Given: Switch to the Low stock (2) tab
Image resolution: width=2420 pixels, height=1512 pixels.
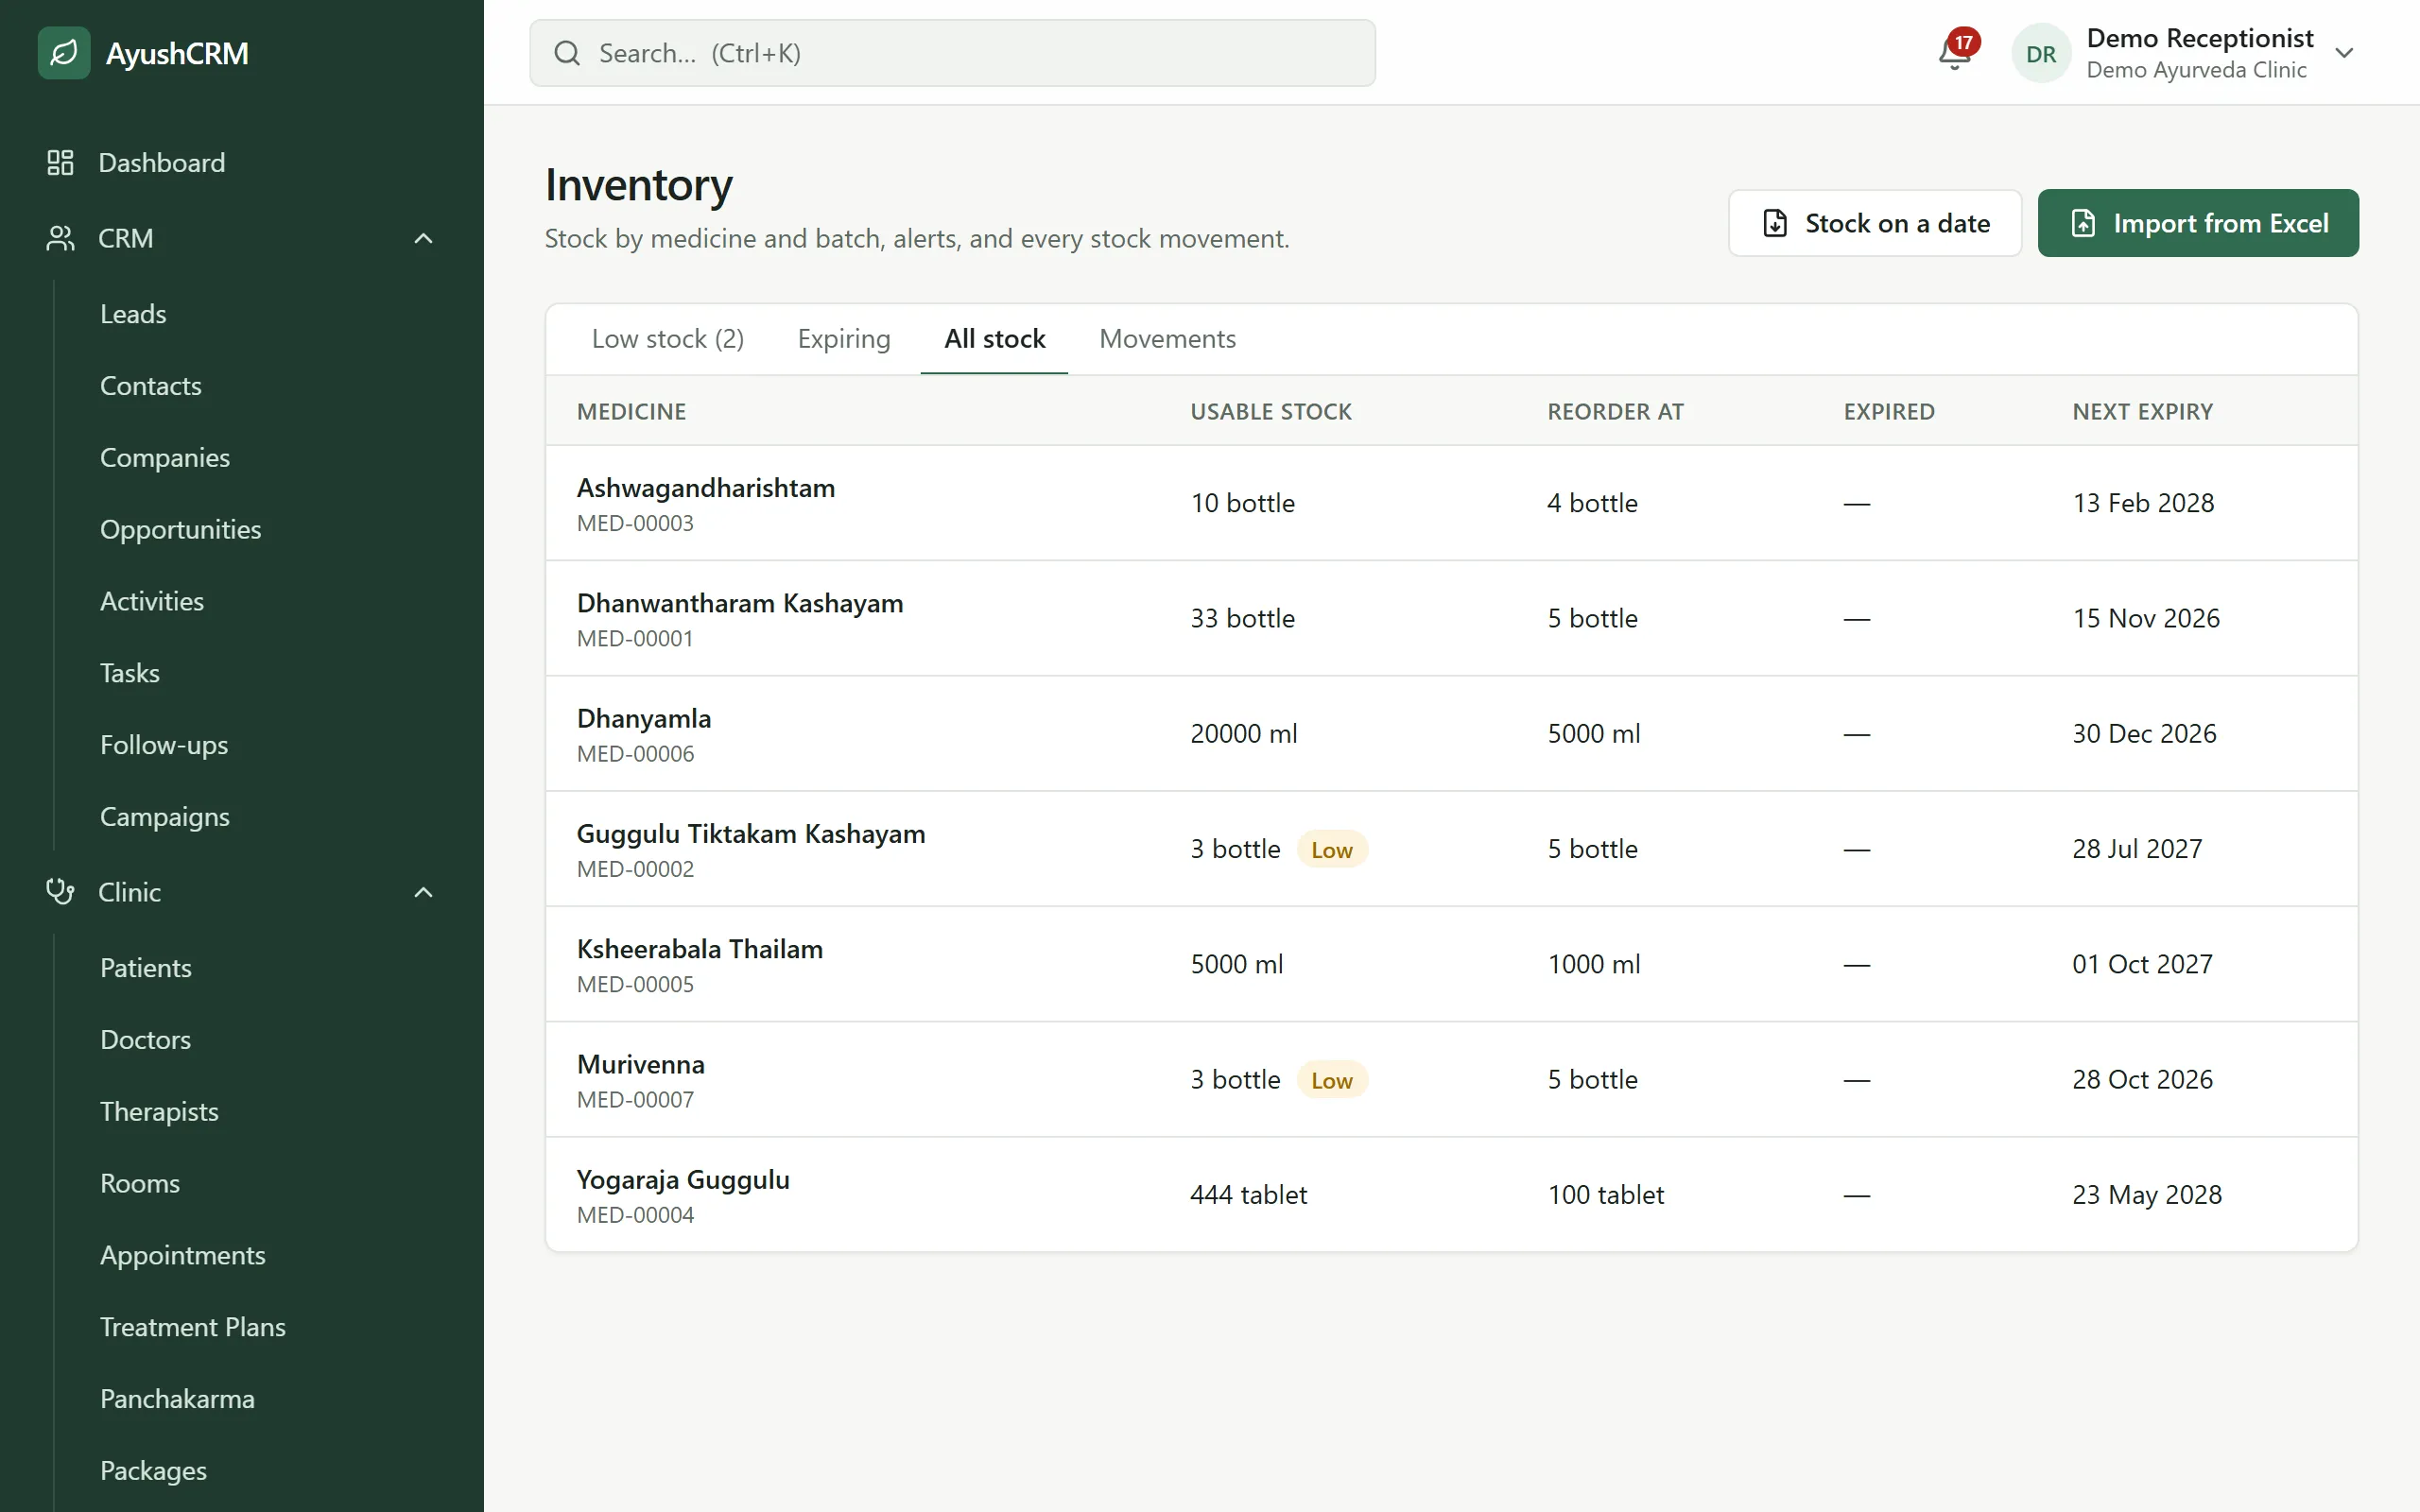Looking at the screenshot, I should [x=668, y=339].
